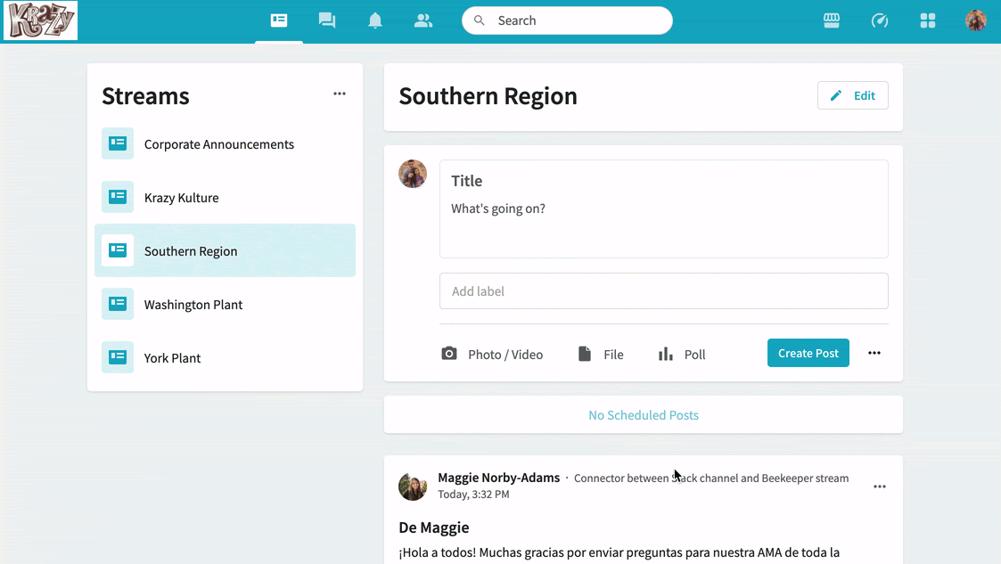Expand more post options beside Create Post
The image size is (1001, 564).
pos(874,354)
